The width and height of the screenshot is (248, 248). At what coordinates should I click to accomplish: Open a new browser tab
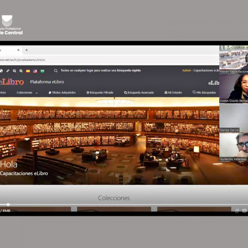coord(26,50)
